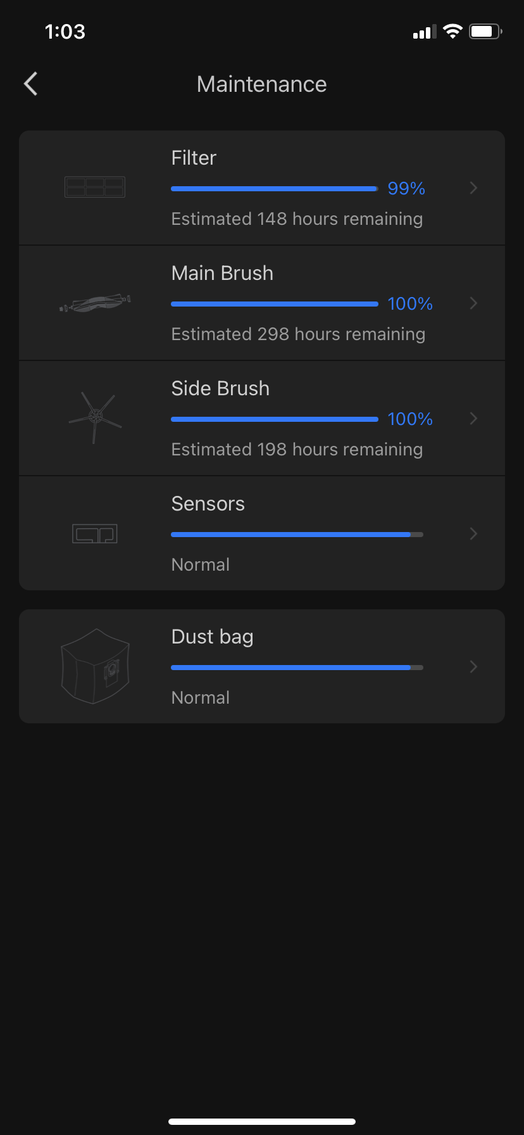Expand Side Brush row chevron
524x1135 pixels.
(x=473, y=419)
